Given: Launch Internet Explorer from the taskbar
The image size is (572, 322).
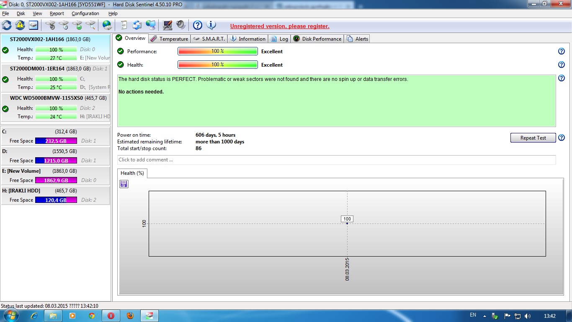Looking at the screenshot, I should click(x=34, y=316).
